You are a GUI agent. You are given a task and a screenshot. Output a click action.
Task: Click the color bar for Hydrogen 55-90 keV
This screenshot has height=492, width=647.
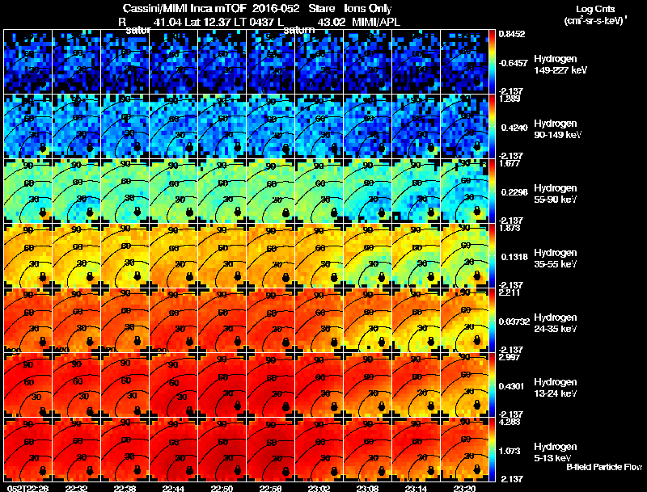[492, 191]
